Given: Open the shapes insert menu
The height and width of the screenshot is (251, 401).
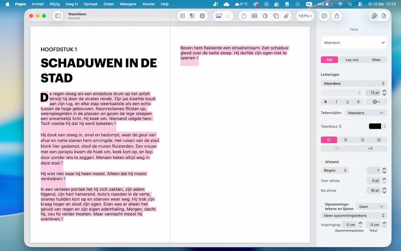Looking at the screenshot, I should [276, 16].
